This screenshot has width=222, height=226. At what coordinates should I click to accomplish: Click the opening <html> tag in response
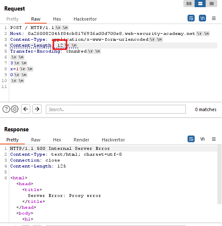pyautogui.click(x=19, y=178)
